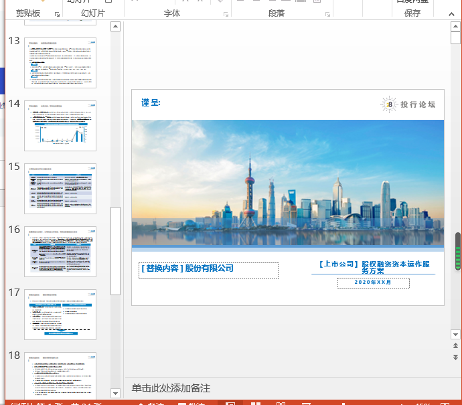Click thumbnail panel scroll-down arrow
This screenshot has width=462, height=405.
(x=115, y=393)
